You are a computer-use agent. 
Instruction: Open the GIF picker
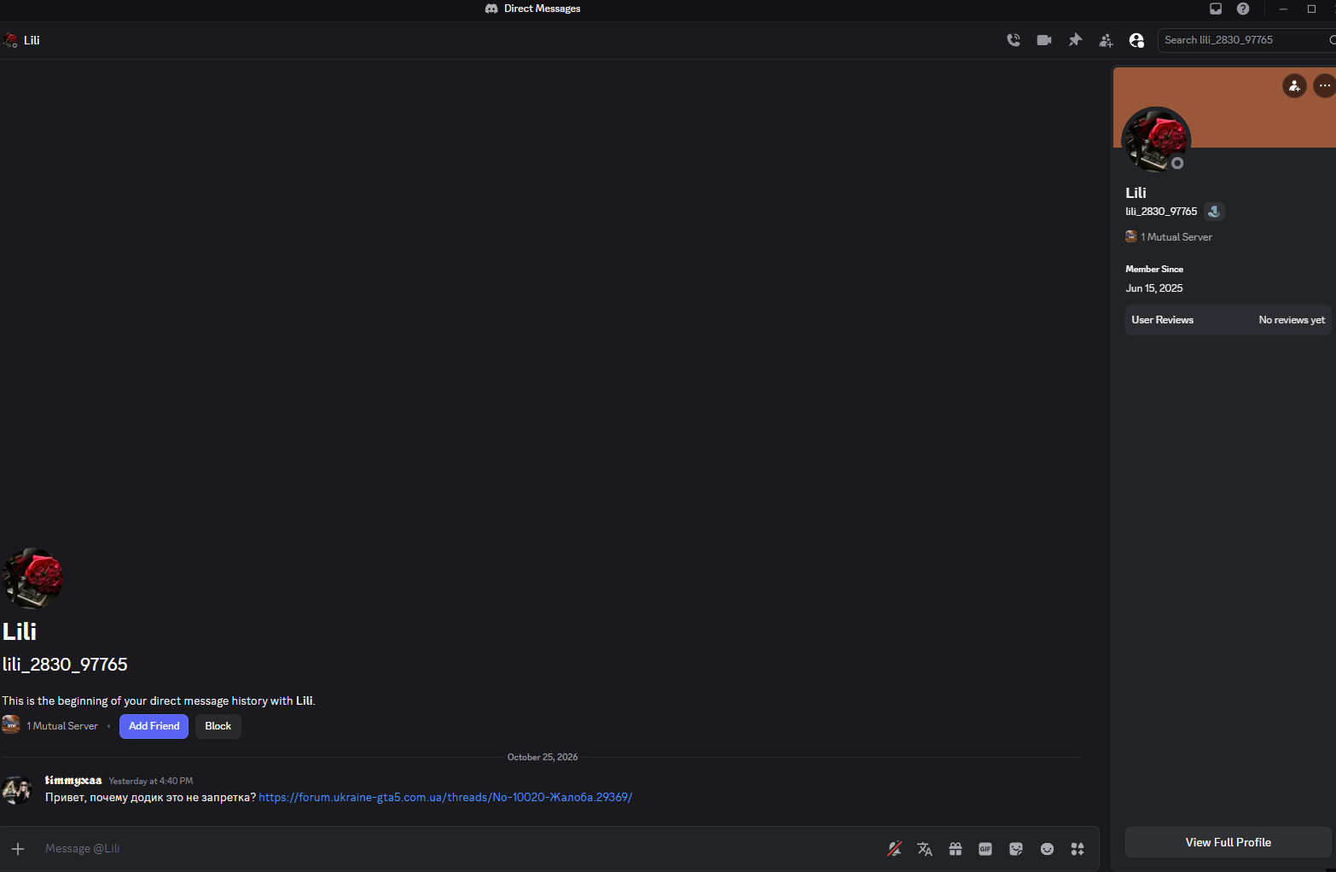(x=985, y=848)
